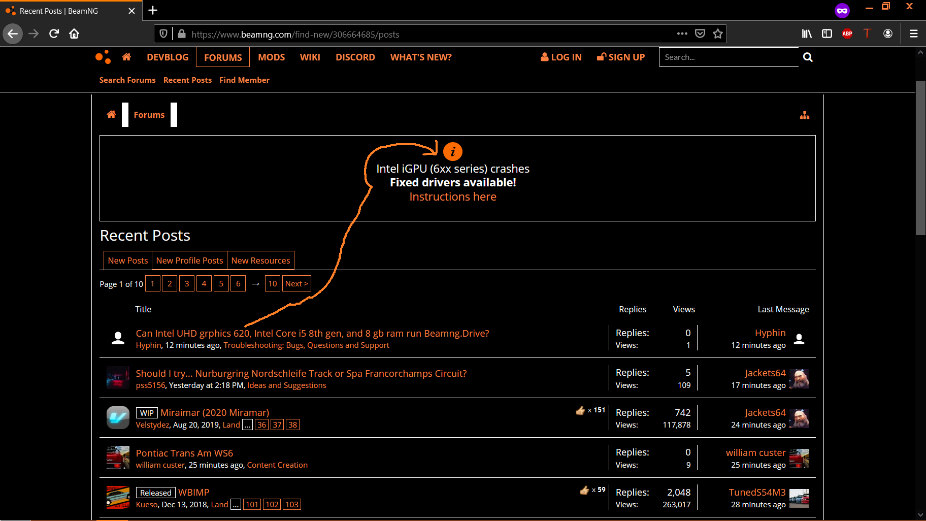This screenshot has width=926, height=521.
Task: Click Velstydez's avatar on Miraimar thread
Action: coord(118,418)
